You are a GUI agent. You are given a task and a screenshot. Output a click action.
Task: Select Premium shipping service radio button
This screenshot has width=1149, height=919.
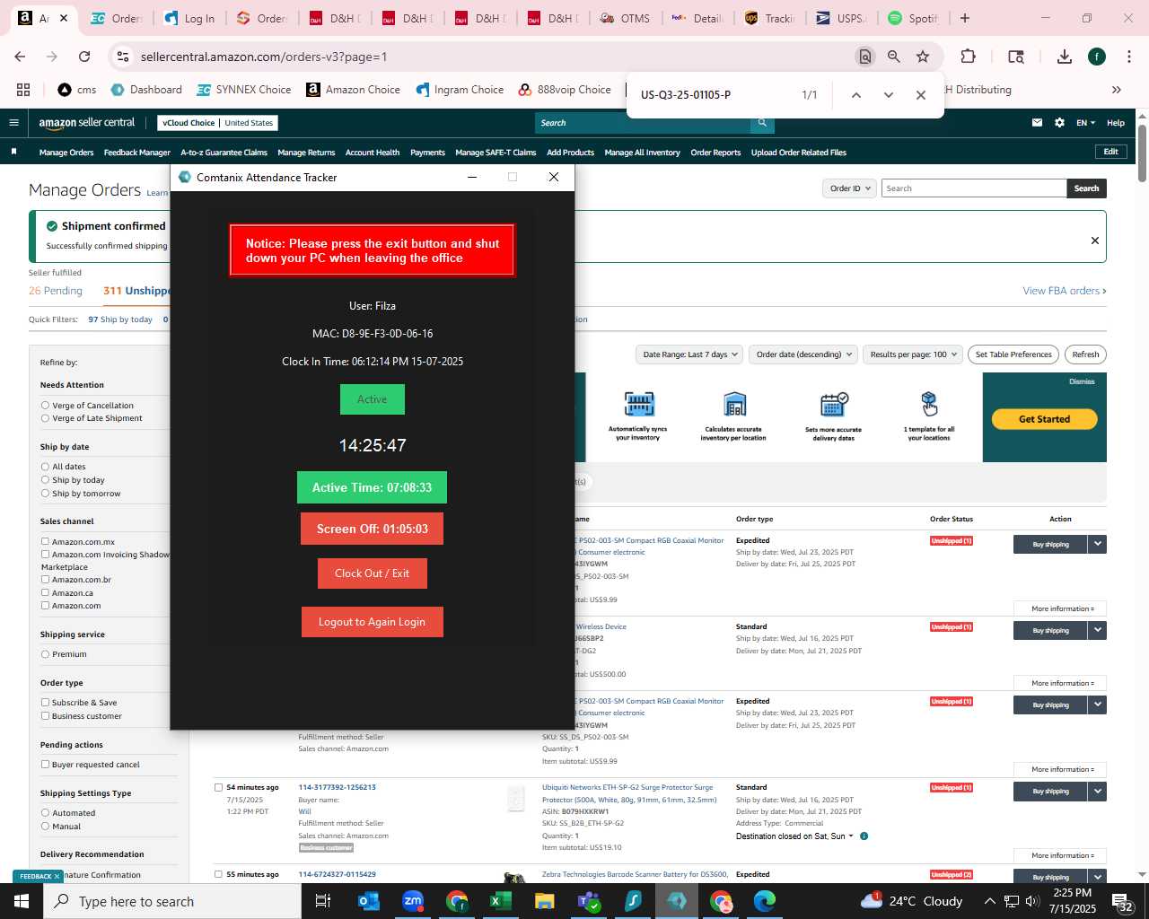click(x=45, y=654)
